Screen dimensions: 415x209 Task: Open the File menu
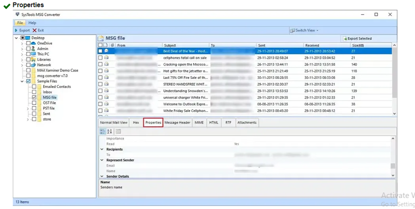pyautogui.click(x=20, y=23)
